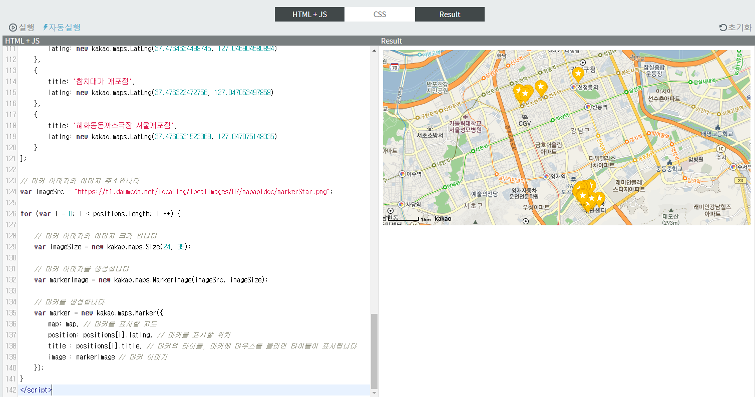
Task: Click the 금호어울림 아파트 label
Action: pyautogui.click(x=548, y=148)
